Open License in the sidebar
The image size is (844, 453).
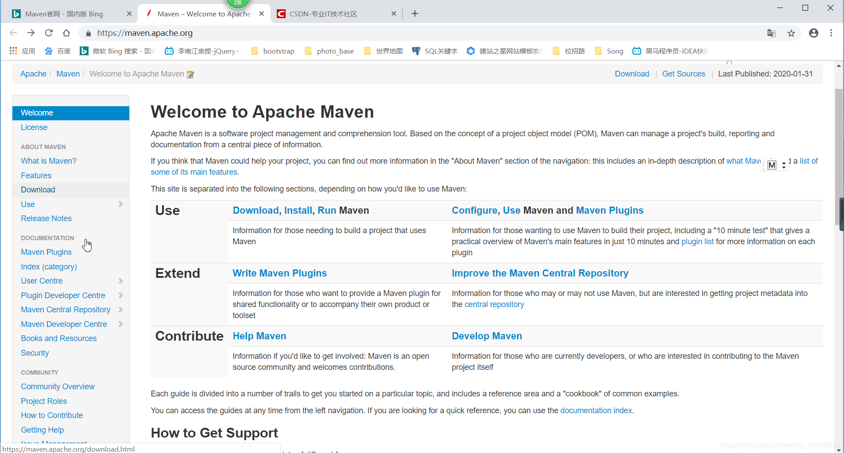(34, 127)
